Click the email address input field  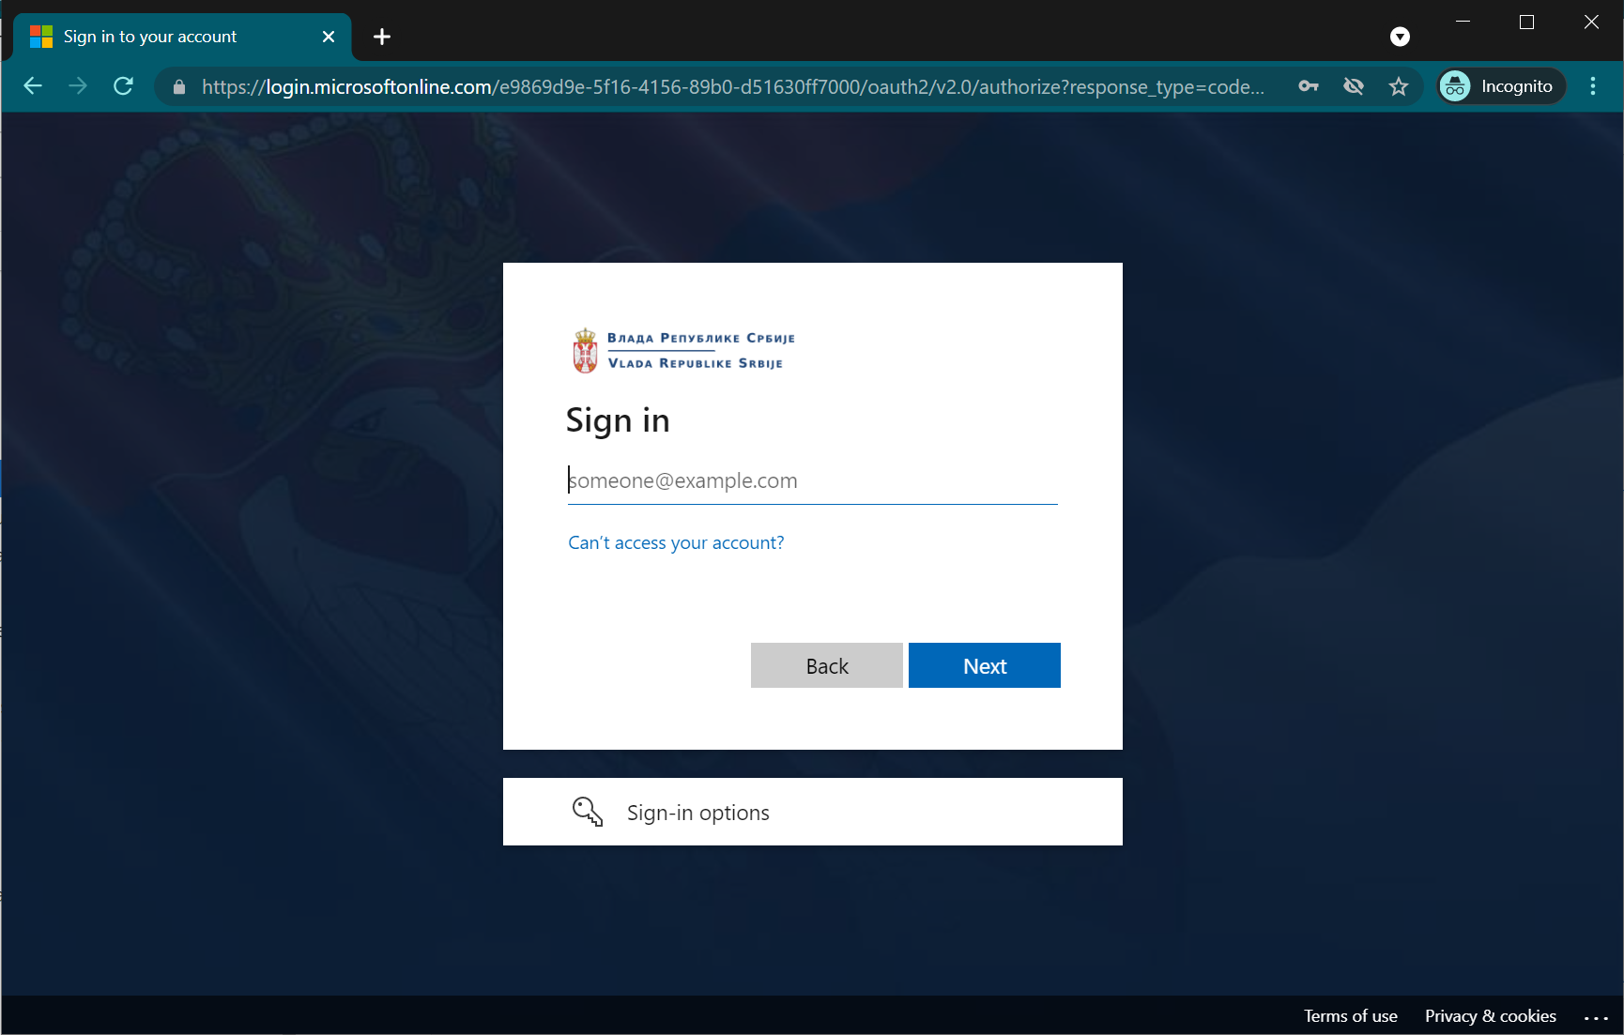pos(812,479)
